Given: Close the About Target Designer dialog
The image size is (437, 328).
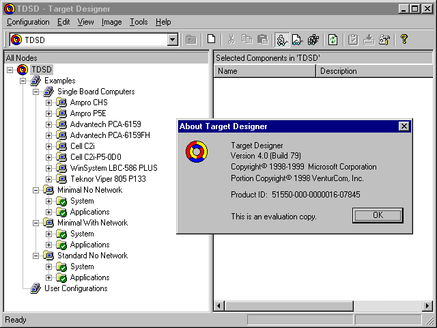Looking at the screenshot, I should pyautogui.click(x=404, y=126).
